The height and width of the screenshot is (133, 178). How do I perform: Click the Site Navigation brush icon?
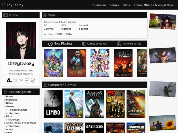(6, 92)
